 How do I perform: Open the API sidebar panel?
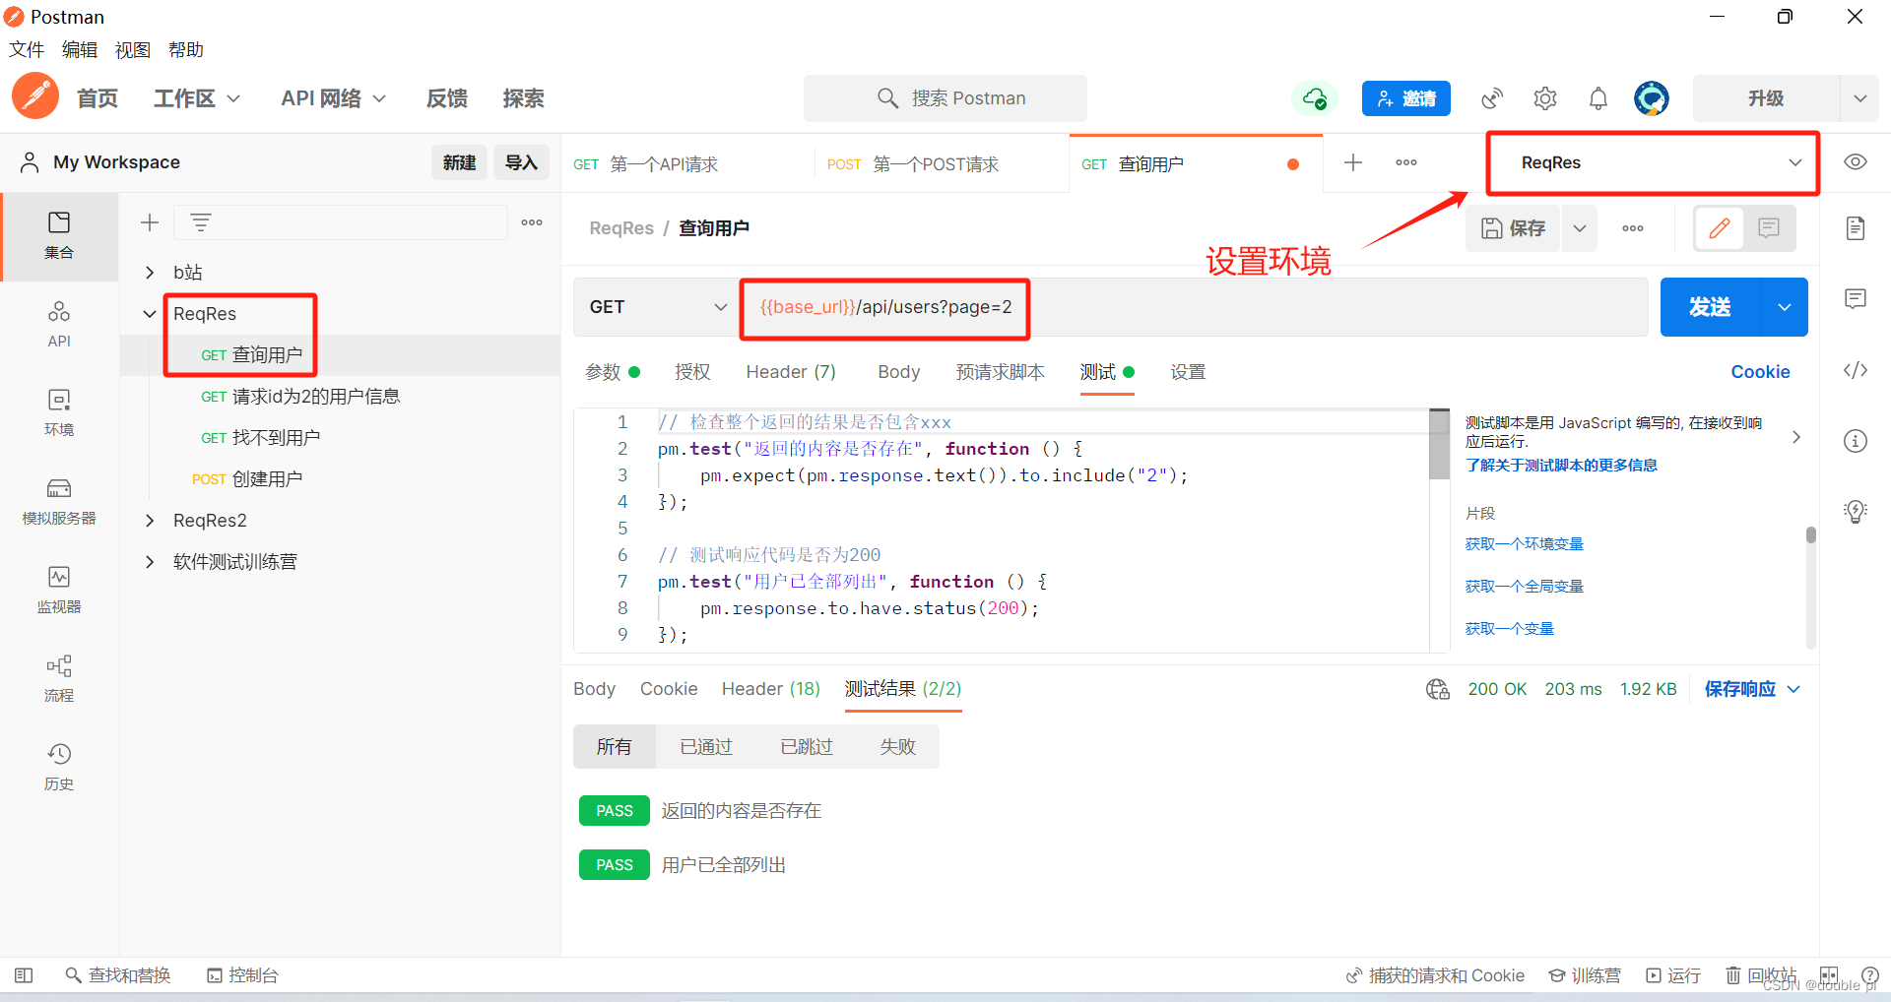59,325
